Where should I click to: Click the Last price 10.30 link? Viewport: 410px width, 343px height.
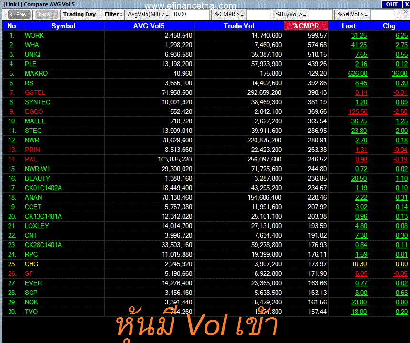click(359, 264)
